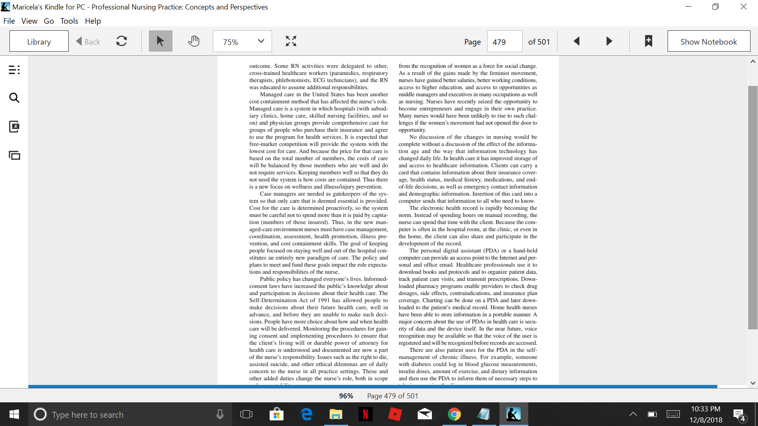The height and width of the screenshot is (426, 758).
Task: Click the battery status icon
Action: tap(652, 414)
